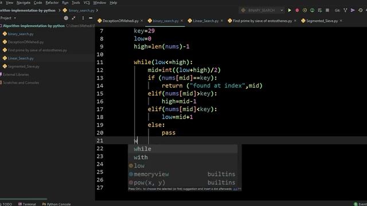Image resolution: width=367 pixels, height=206 pixels.
Task: Select Find prime by sieve file in project tree
Action: 37,50
